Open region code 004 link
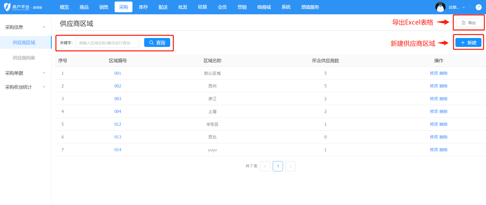Image resolution: width=486 pixels, height=205 pixels. tap(118, 111)
